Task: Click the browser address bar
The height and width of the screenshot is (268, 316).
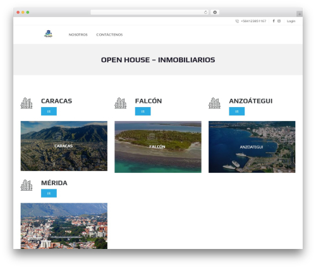Action: pos(149,12)
